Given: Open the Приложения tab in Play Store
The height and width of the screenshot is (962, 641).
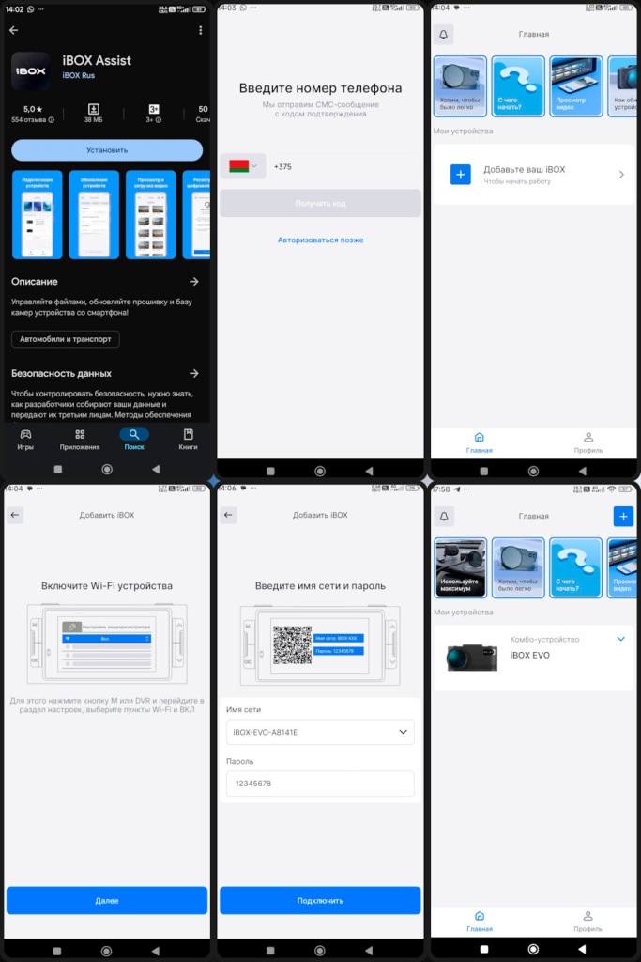Looking at the screenshot, I should (80, 440).
